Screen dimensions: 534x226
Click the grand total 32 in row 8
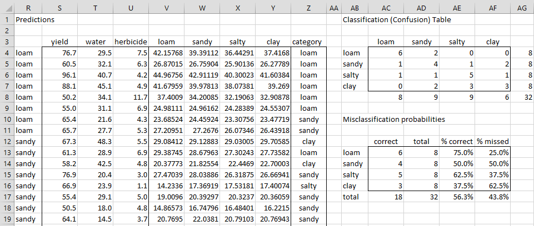522,97
